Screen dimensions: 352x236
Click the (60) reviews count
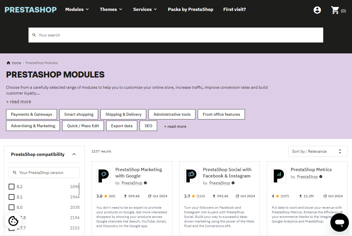(112, 196)
